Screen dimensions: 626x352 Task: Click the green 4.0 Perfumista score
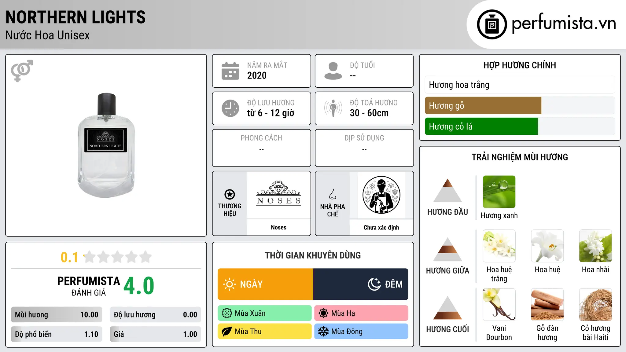[139, 286]
